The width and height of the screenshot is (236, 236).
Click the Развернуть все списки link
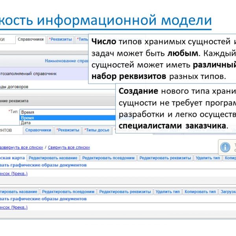(x=22, y=147)
